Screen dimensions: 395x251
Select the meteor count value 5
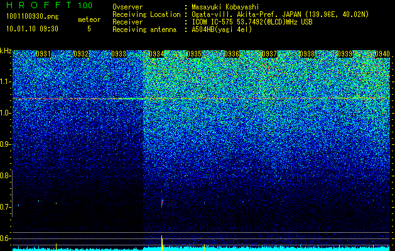coord(89,29)
